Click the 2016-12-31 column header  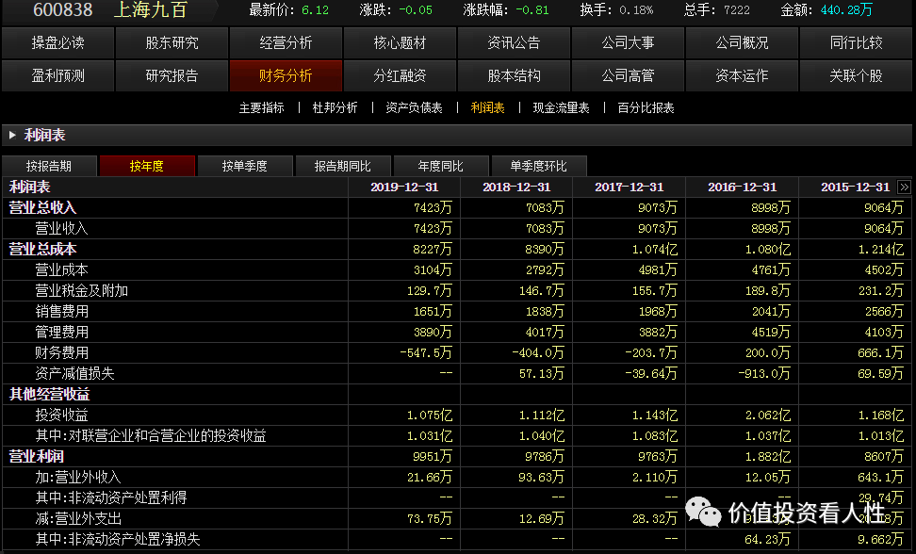[742, 187]
